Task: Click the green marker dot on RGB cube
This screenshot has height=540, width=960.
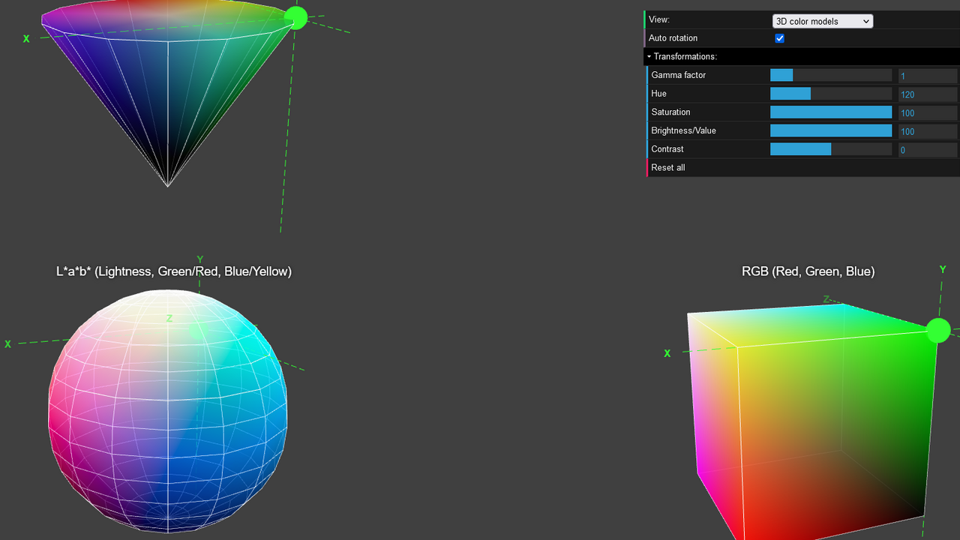Action: (x=937, y=330)
